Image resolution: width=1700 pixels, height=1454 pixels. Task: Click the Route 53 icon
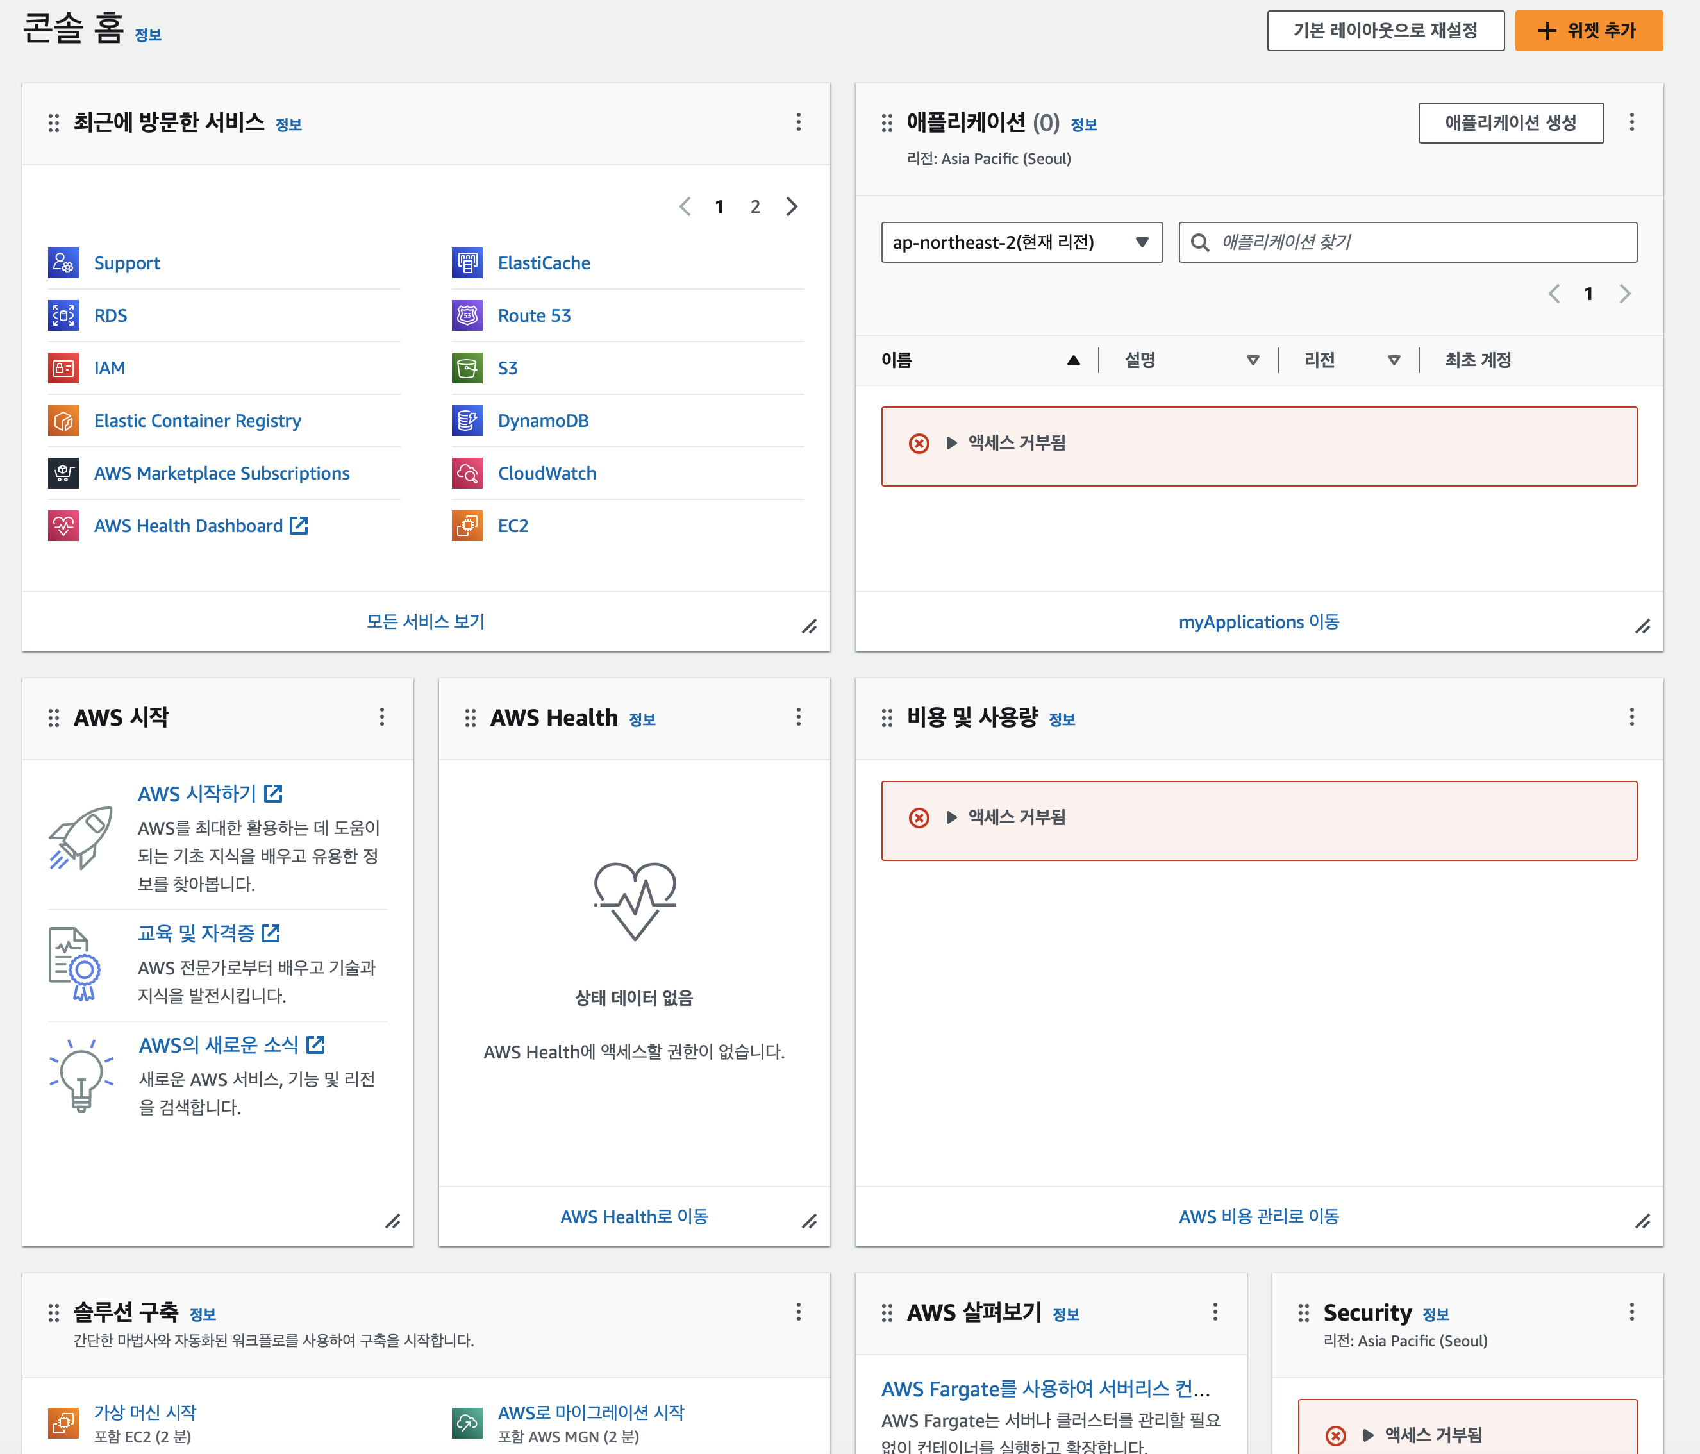click(x=467, y=315)
